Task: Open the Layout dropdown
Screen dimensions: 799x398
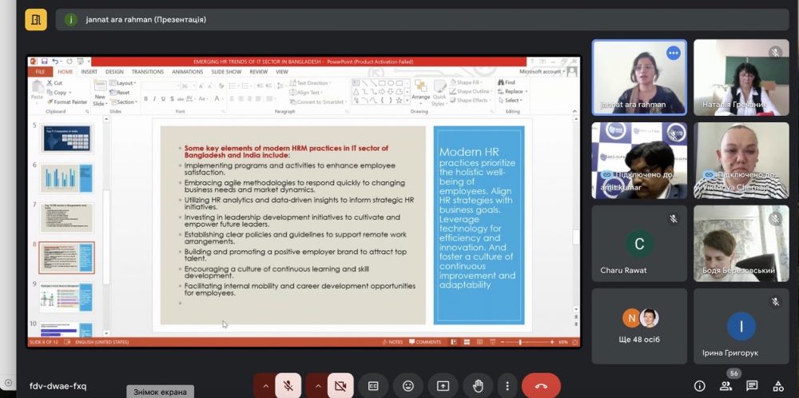Action: point(123,83)
